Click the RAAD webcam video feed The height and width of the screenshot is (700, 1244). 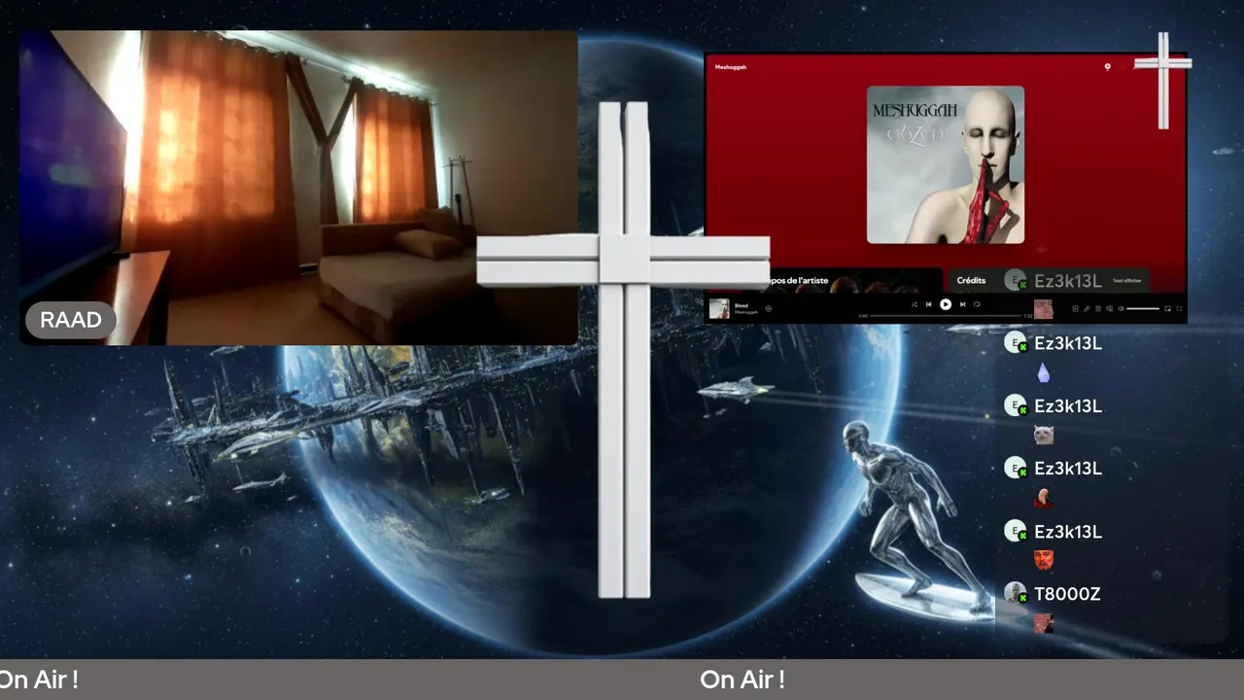[298, 188]
